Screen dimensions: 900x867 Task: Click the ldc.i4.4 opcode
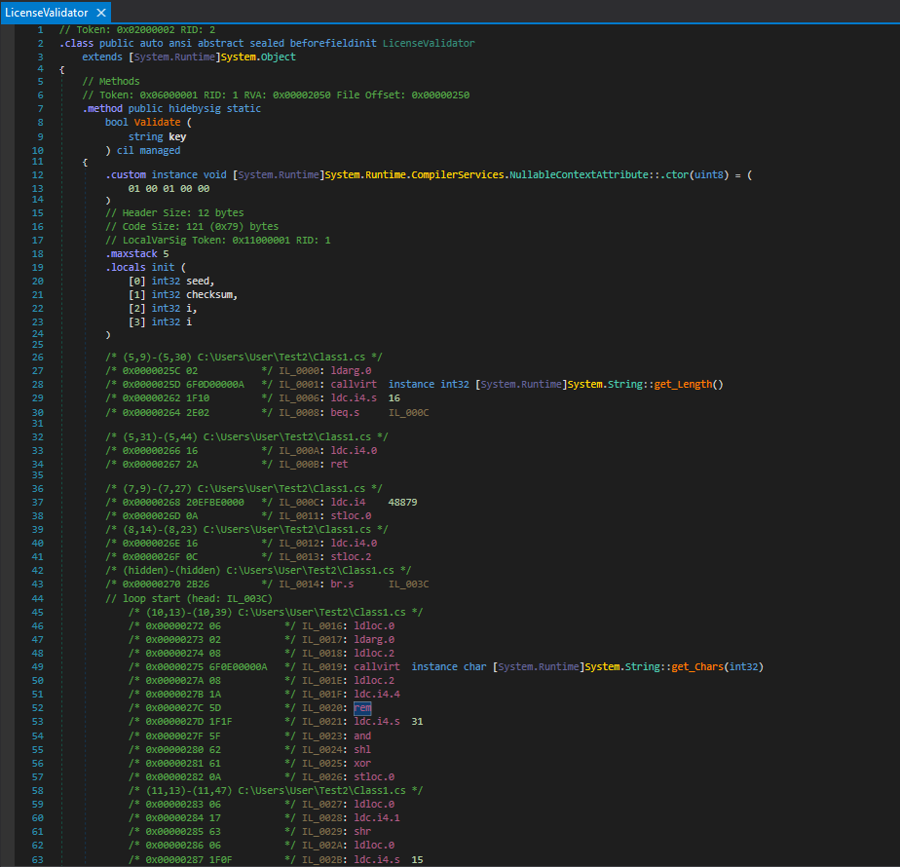(x=377, y=695)
